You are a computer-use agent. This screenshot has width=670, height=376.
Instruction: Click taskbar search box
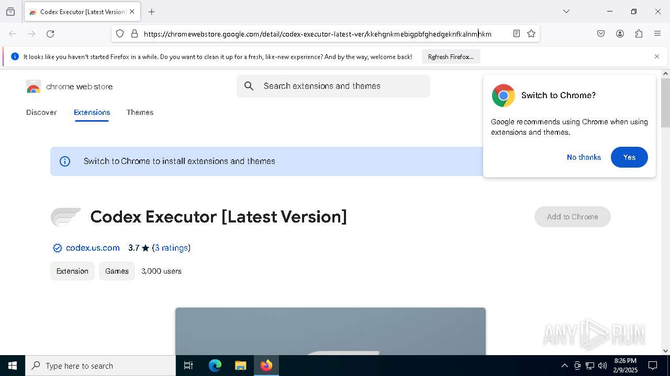click(100, 366)
